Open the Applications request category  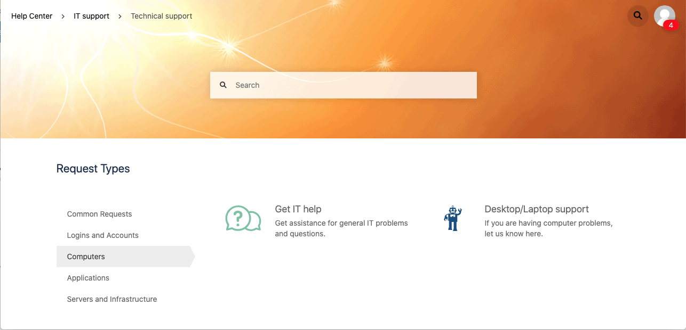click(88, 278)
